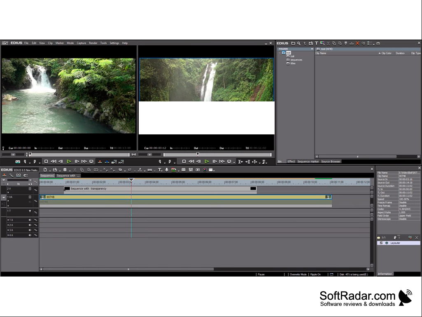
Task: Expand audio track 2A triangle
Action: tap(8, 225)
